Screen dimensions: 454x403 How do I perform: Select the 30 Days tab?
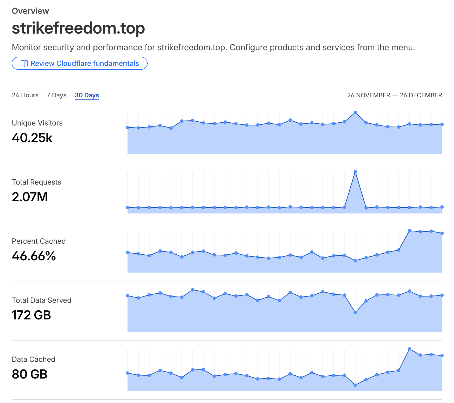click(x=87, y=95)
